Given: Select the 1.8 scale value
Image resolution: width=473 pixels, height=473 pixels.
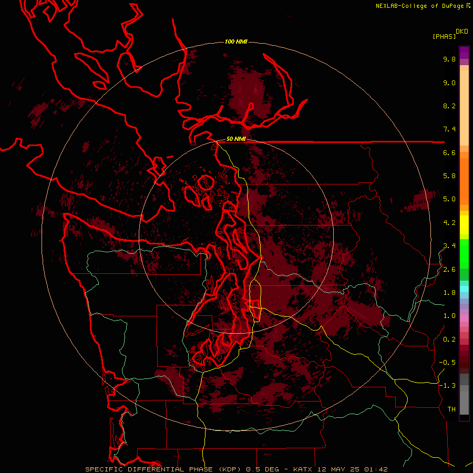Looking at the screenshot, I should pyautogui.click(x=449, y=293).
